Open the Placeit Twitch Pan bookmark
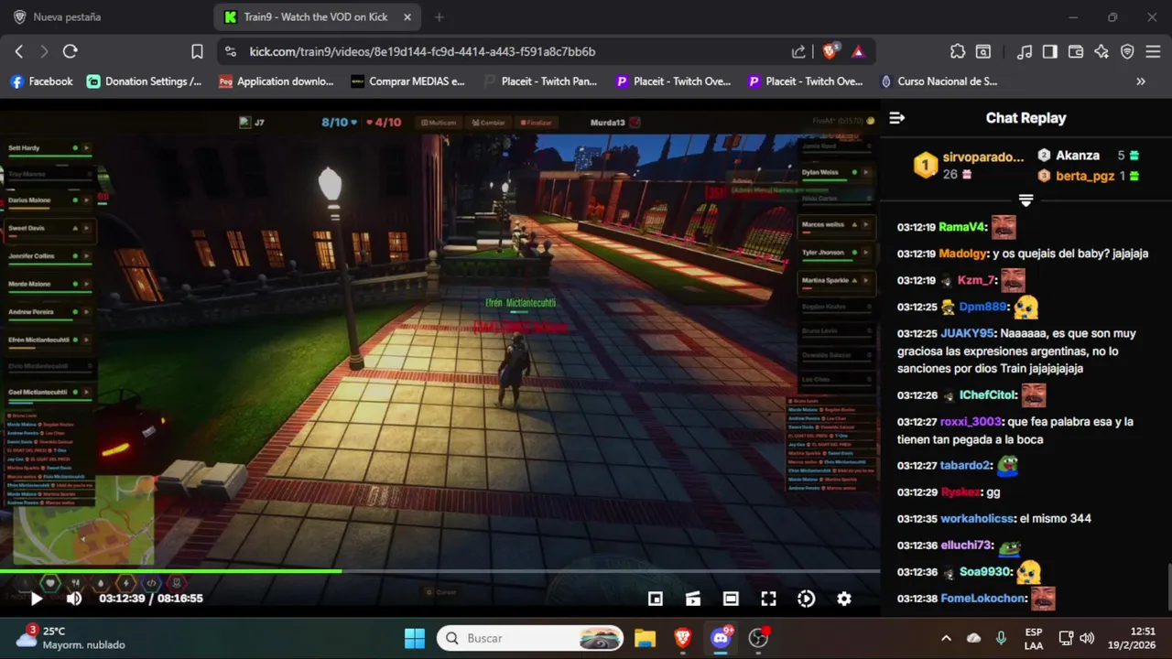 pos(540,81)
